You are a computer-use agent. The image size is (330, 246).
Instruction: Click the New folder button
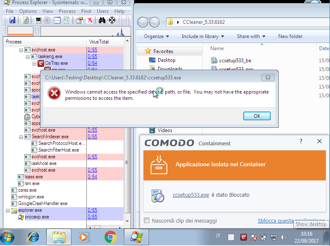point(290,36)
